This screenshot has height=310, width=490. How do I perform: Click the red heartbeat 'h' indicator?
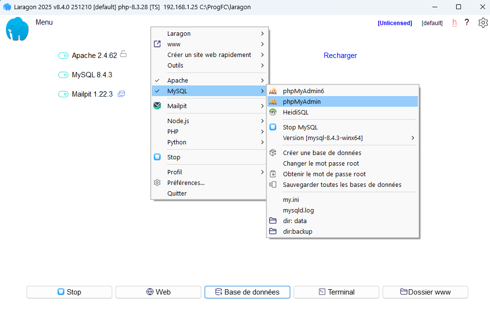tap(454, 22)
